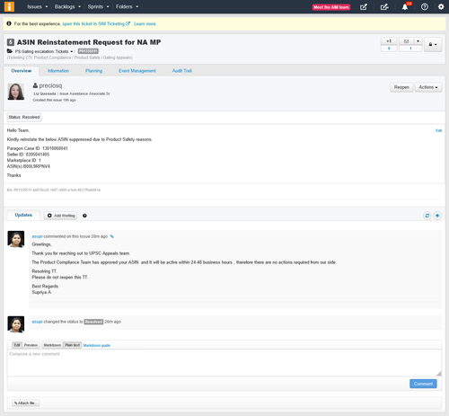The width and height of the screenshot is (449, 416).
Task: Click the +1 vote button
Action: pos(389,41)
